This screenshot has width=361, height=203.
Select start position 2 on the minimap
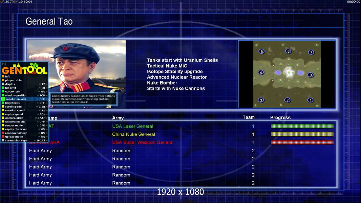coord(287,100)
